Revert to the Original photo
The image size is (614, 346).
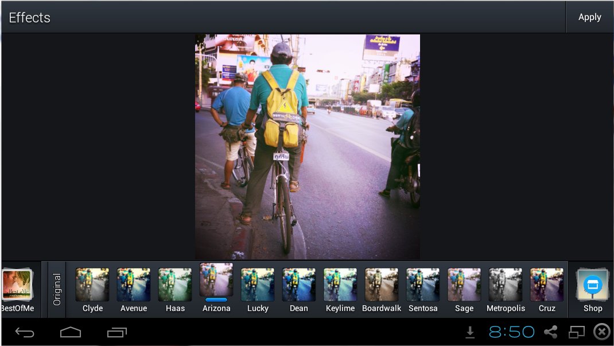click(57, 290)
